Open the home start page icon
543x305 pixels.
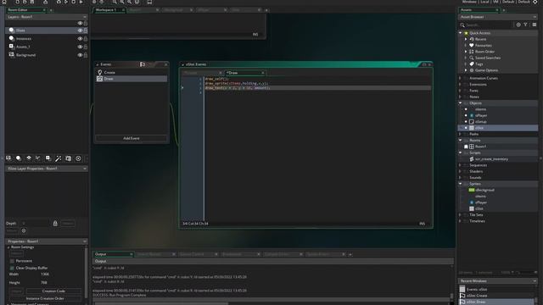[x=4, y=2]
